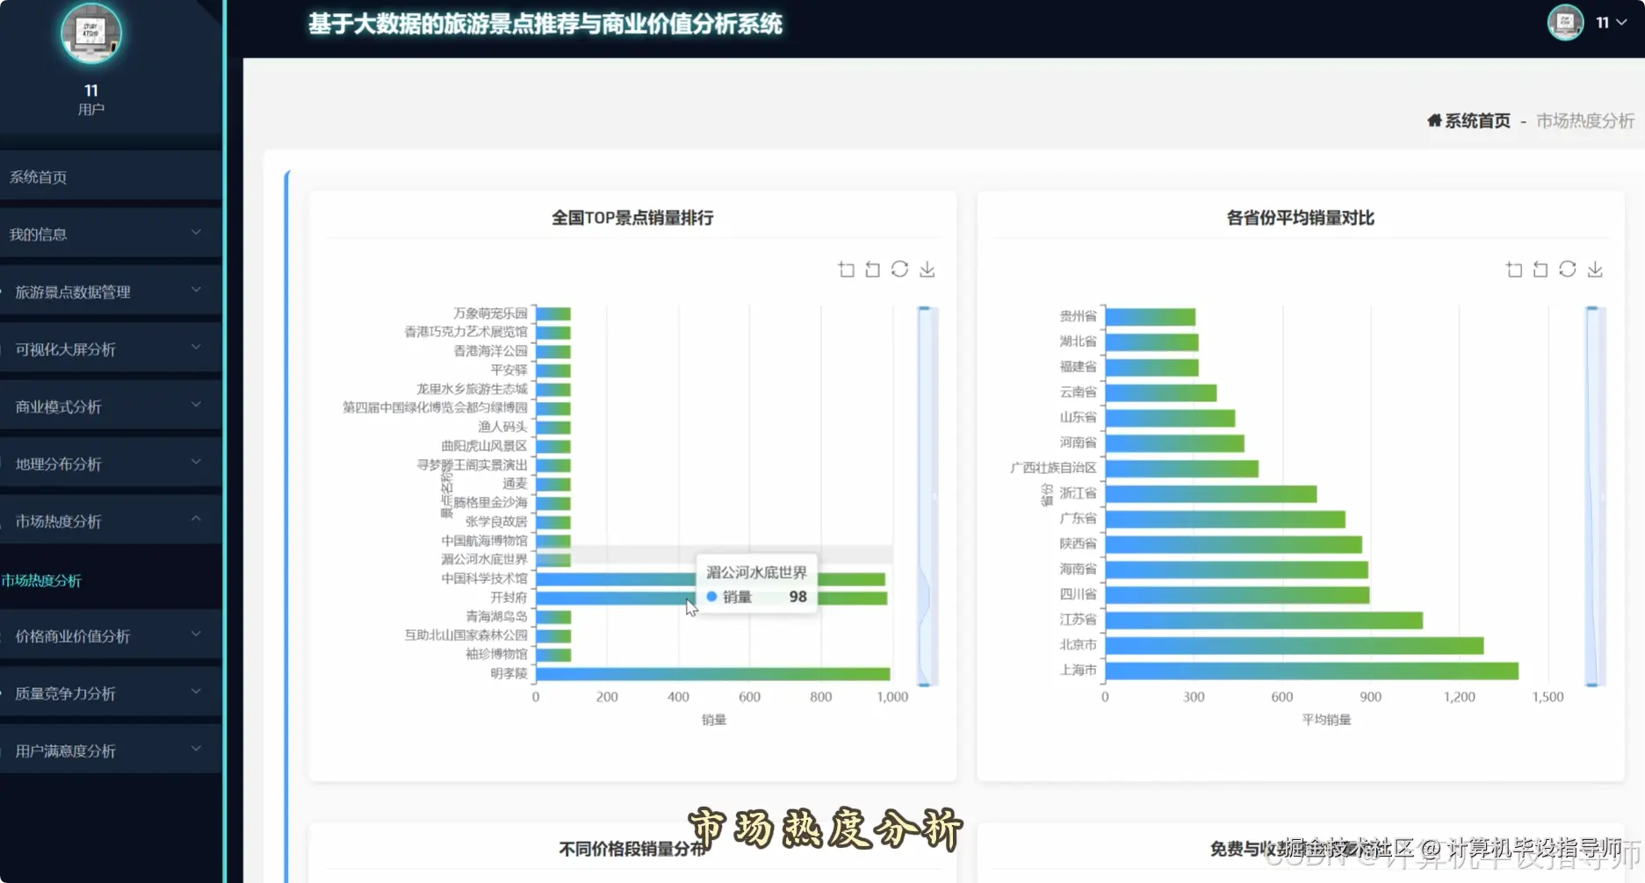Select data zoom tool on 各省份平均销量对比 chart

point(1514,269)
